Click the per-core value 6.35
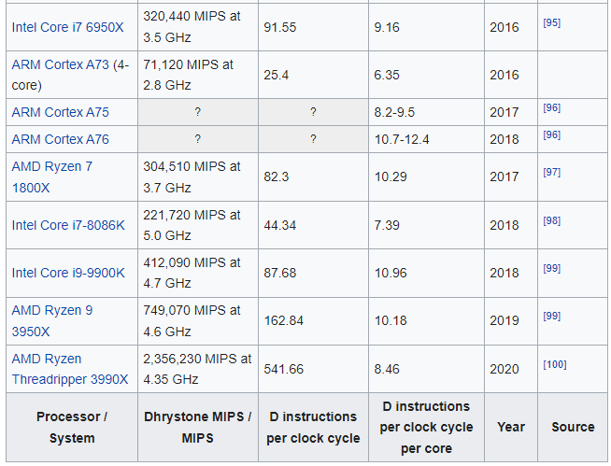Screen dimensions: 611x466 [x=387, y=75]
